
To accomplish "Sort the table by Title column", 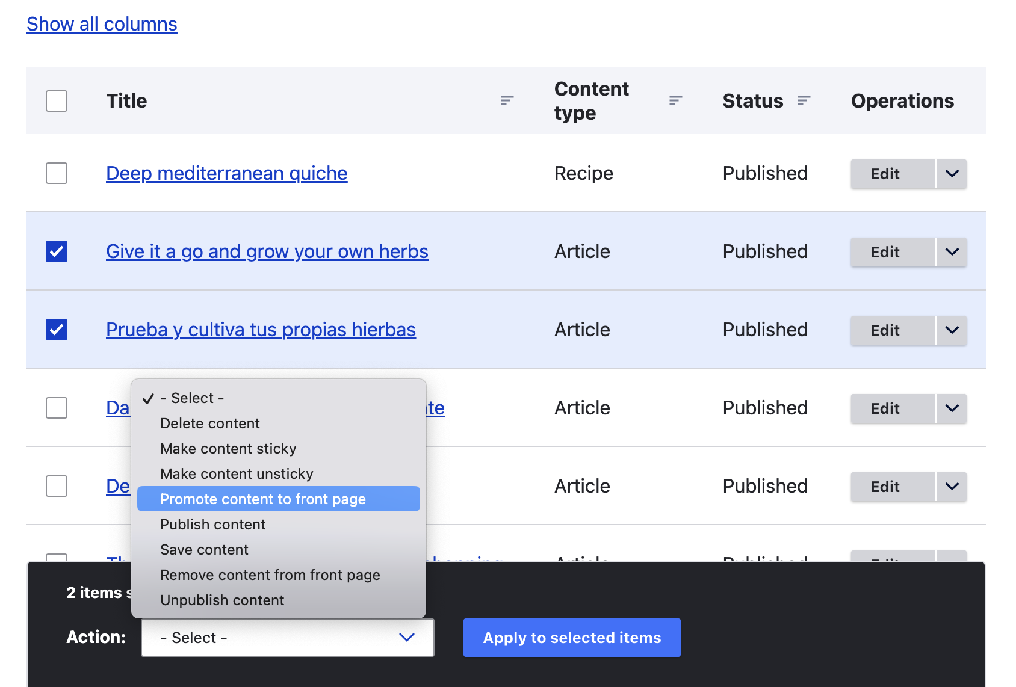I will (506, 100).
